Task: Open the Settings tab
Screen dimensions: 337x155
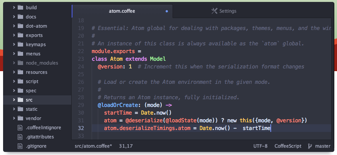Action: 224,11
